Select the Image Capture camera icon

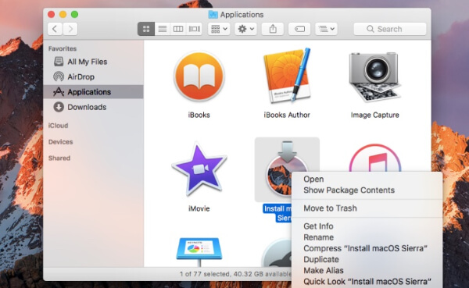pos(374,77)
